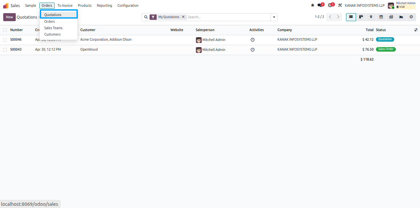
Task: Open the Pivot table view
Action: coord(391,17)
